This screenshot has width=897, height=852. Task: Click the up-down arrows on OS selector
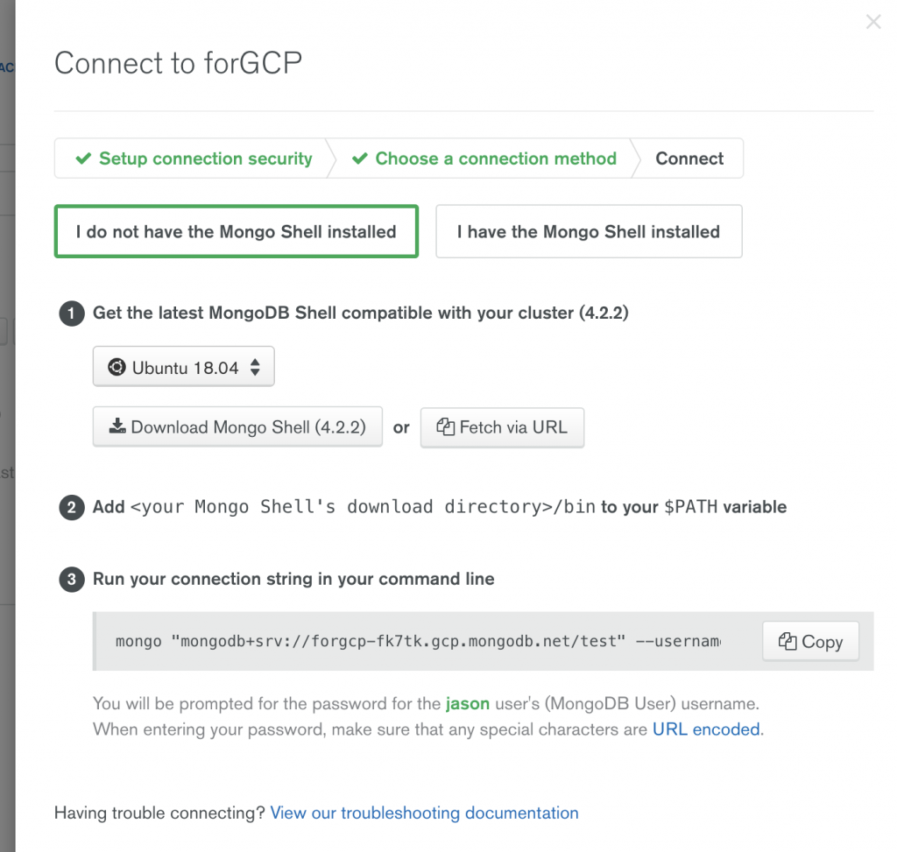point(255,367)
